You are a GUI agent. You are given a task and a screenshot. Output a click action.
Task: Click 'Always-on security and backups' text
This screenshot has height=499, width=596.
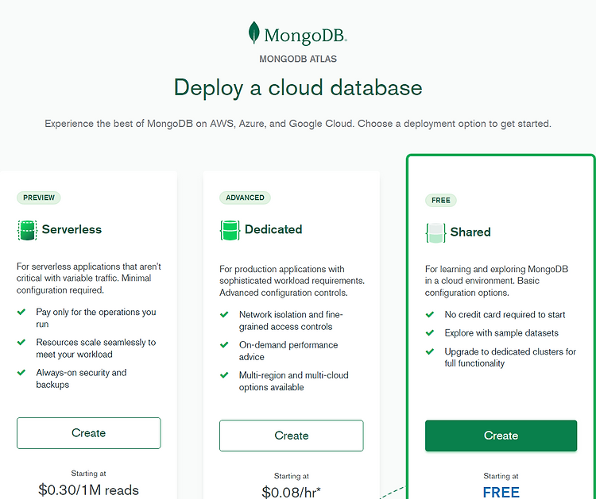point(81,378)
